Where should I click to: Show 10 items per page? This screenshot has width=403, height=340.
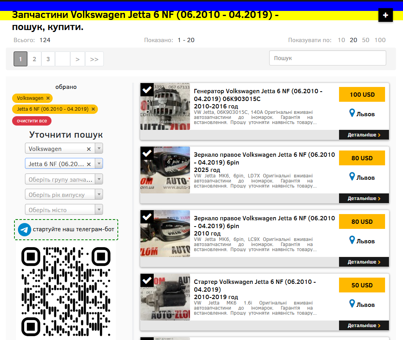pyautogui.click(x=341, y=40)
